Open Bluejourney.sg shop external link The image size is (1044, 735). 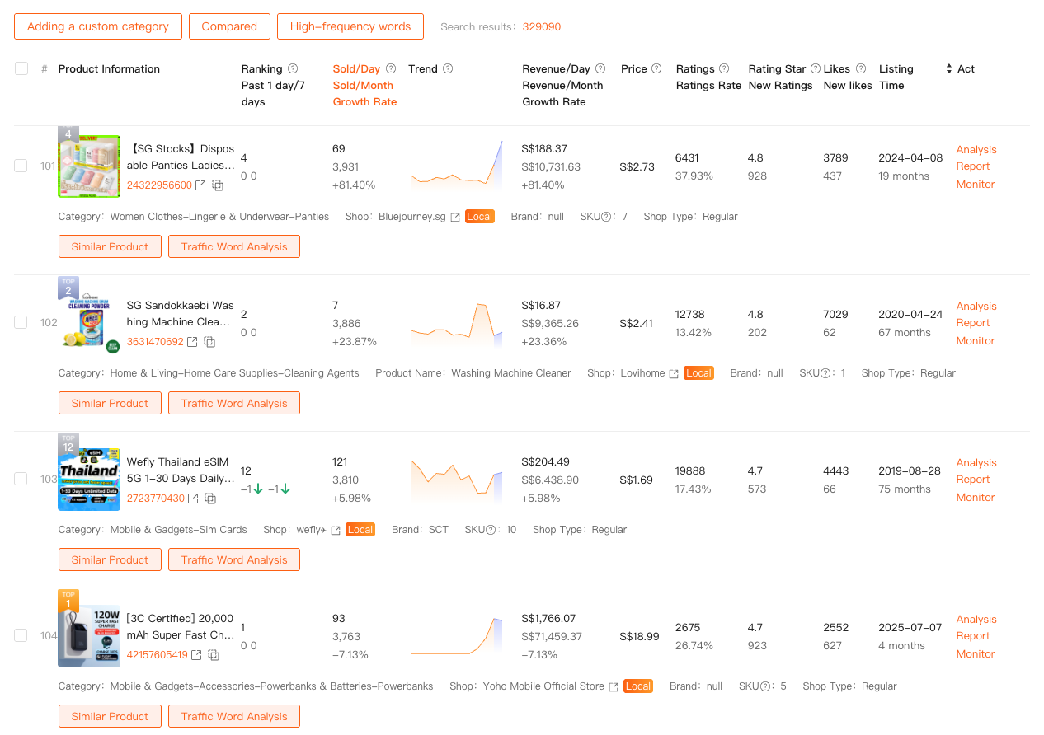[x=455, y=217]
